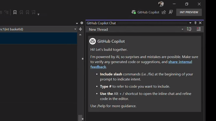Click the split editor icon
The image size is (216, 121).
tap(80, 29)
